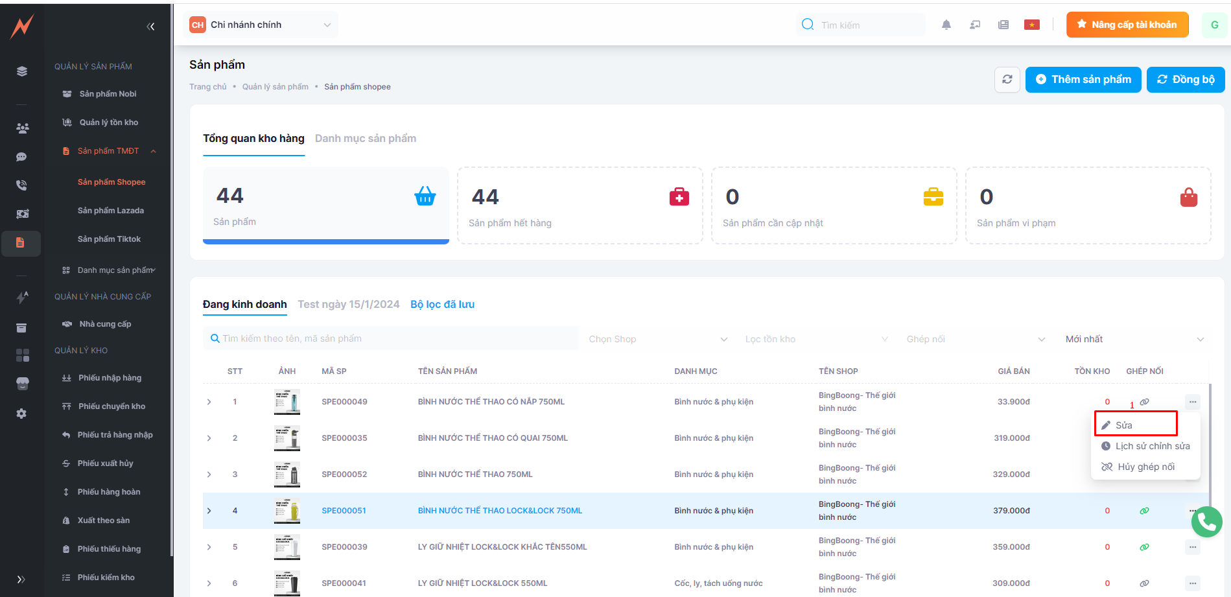The image size is (1231, 597).
Task: Open Chi nhánh chính branch selector
Action: click(261, 25)
